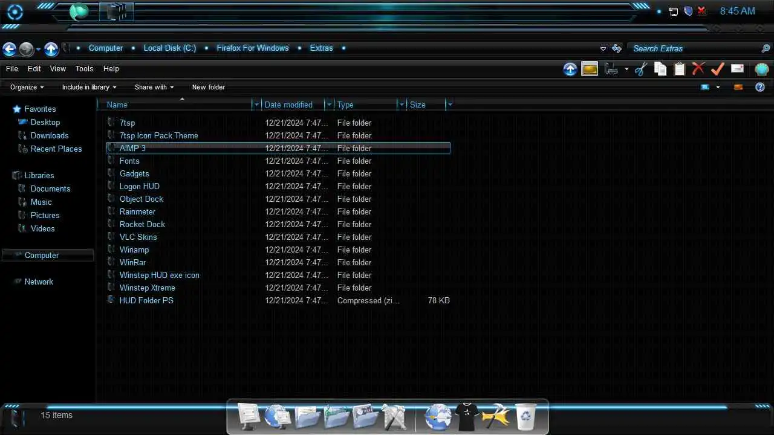Select Desktop under Favorites

point(45,123)
